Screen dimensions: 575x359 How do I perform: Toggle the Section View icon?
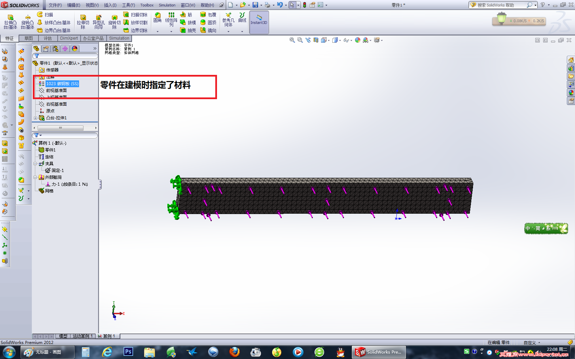pos(316,40)
